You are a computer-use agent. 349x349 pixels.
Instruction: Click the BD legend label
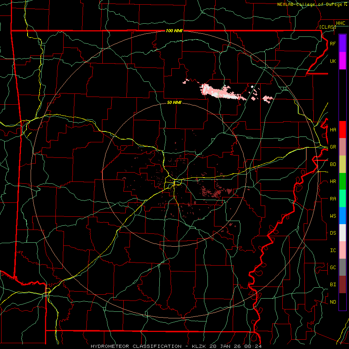(x=333, y=164)
